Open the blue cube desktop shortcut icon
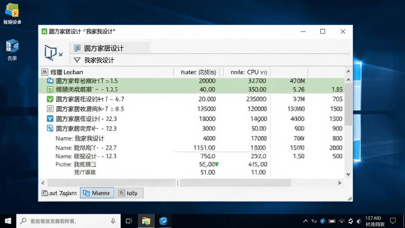Screen dimensions: 405x228 (12, 49)
